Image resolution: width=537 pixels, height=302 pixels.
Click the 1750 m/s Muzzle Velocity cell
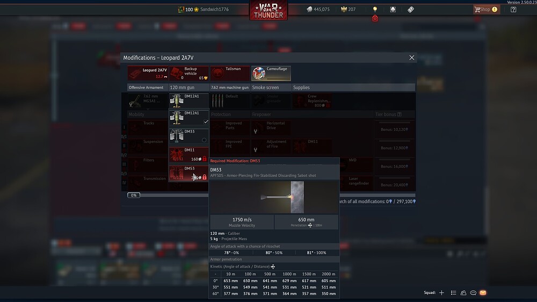point(242,222)
